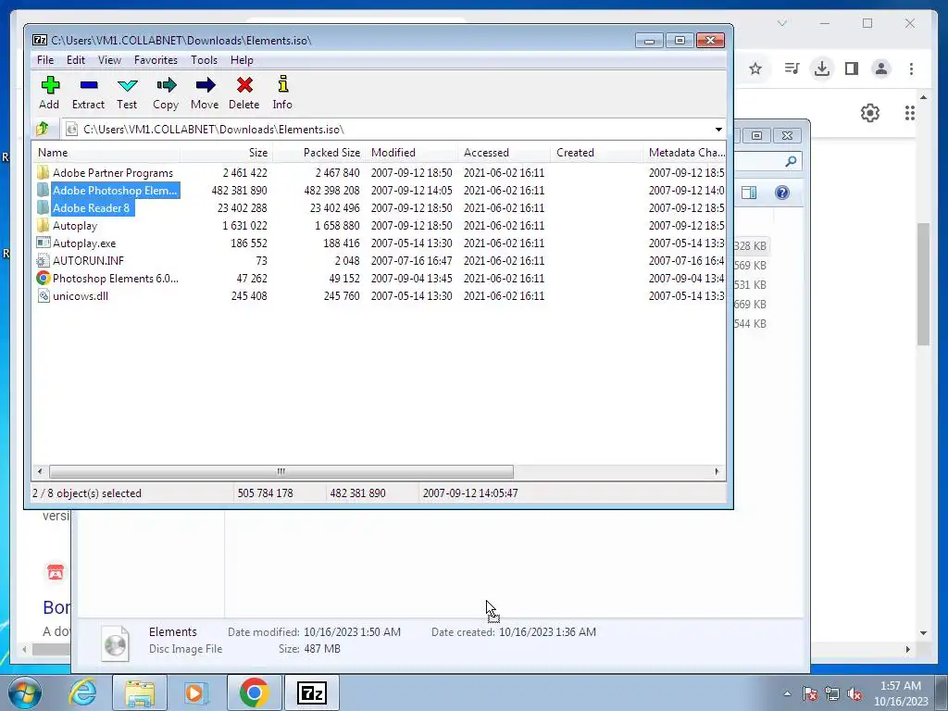Click the Autoplay folder icon
Image resolution: width=948 pixels, height=711 pixels.
coord(43,226)
